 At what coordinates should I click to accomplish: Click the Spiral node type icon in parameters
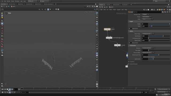tap(129, 12)
